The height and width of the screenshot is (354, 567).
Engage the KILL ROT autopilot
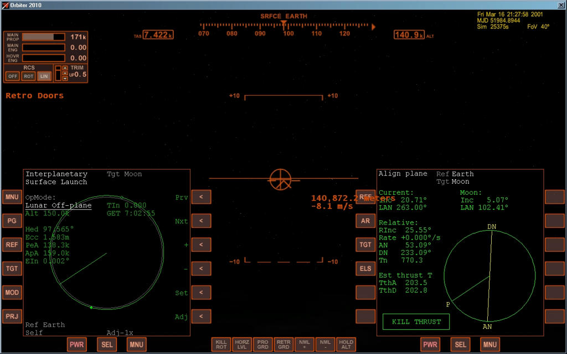221,344
